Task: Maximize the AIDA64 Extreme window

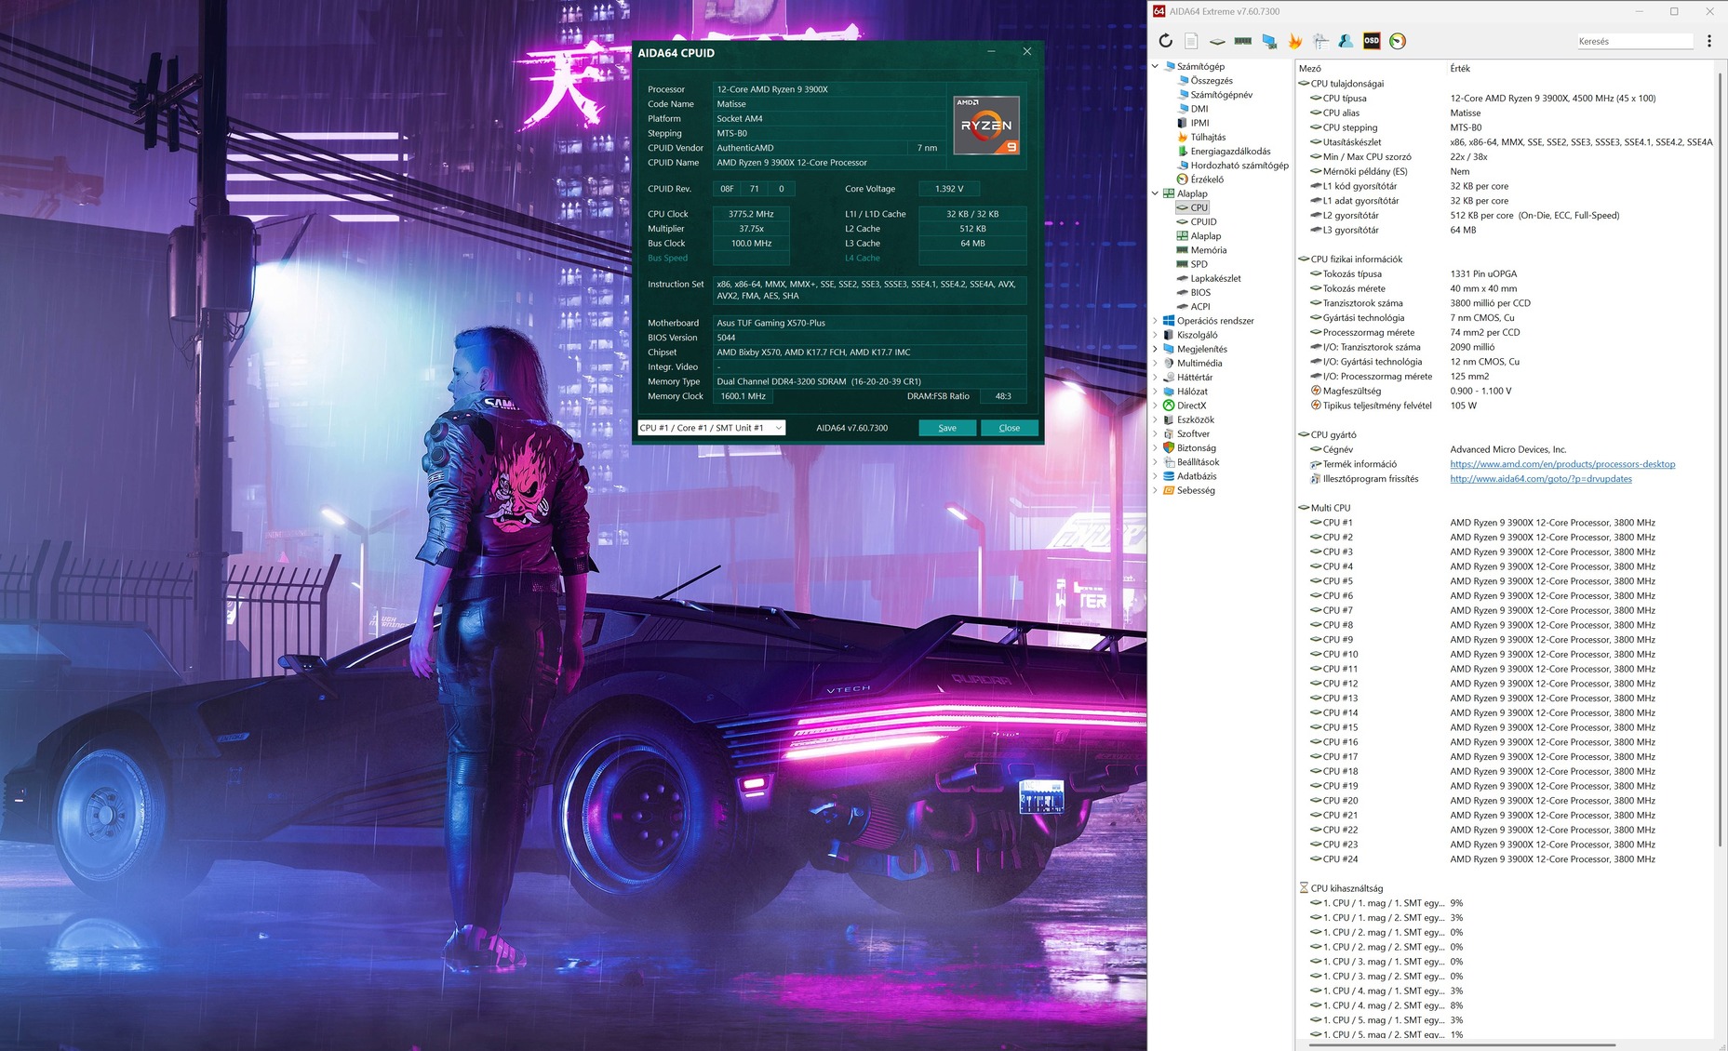Action: 1674,11
